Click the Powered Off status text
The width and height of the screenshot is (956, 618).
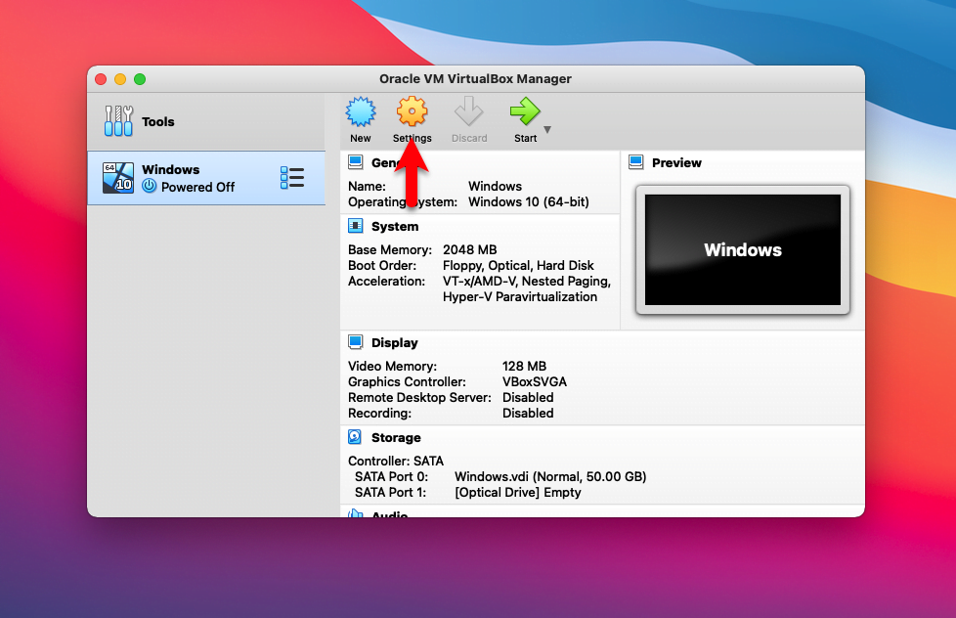tap(197, 188)
